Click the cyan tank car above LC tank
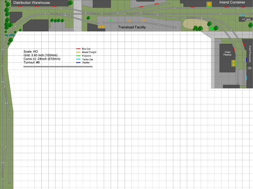The height and width of the screenshot is (189, 253). (242, 16)
